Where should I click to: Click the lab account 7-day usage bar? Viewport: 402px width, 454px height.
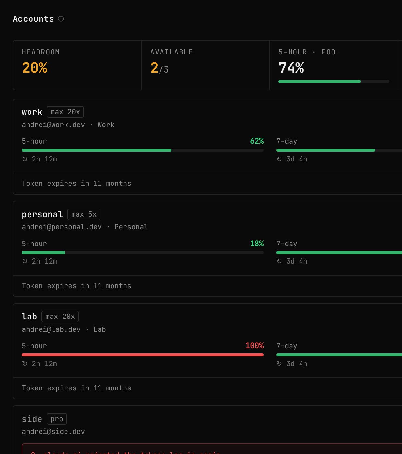click(x=339, y=355)
